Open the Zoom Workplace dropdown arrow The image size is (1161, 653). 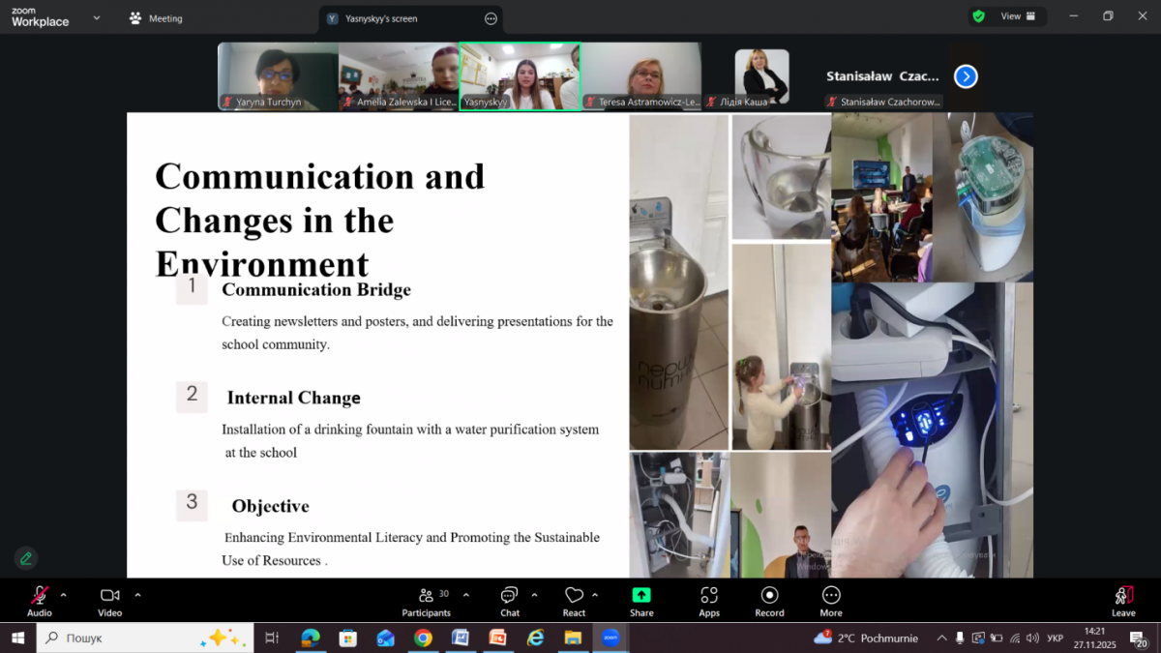point(96,17)
